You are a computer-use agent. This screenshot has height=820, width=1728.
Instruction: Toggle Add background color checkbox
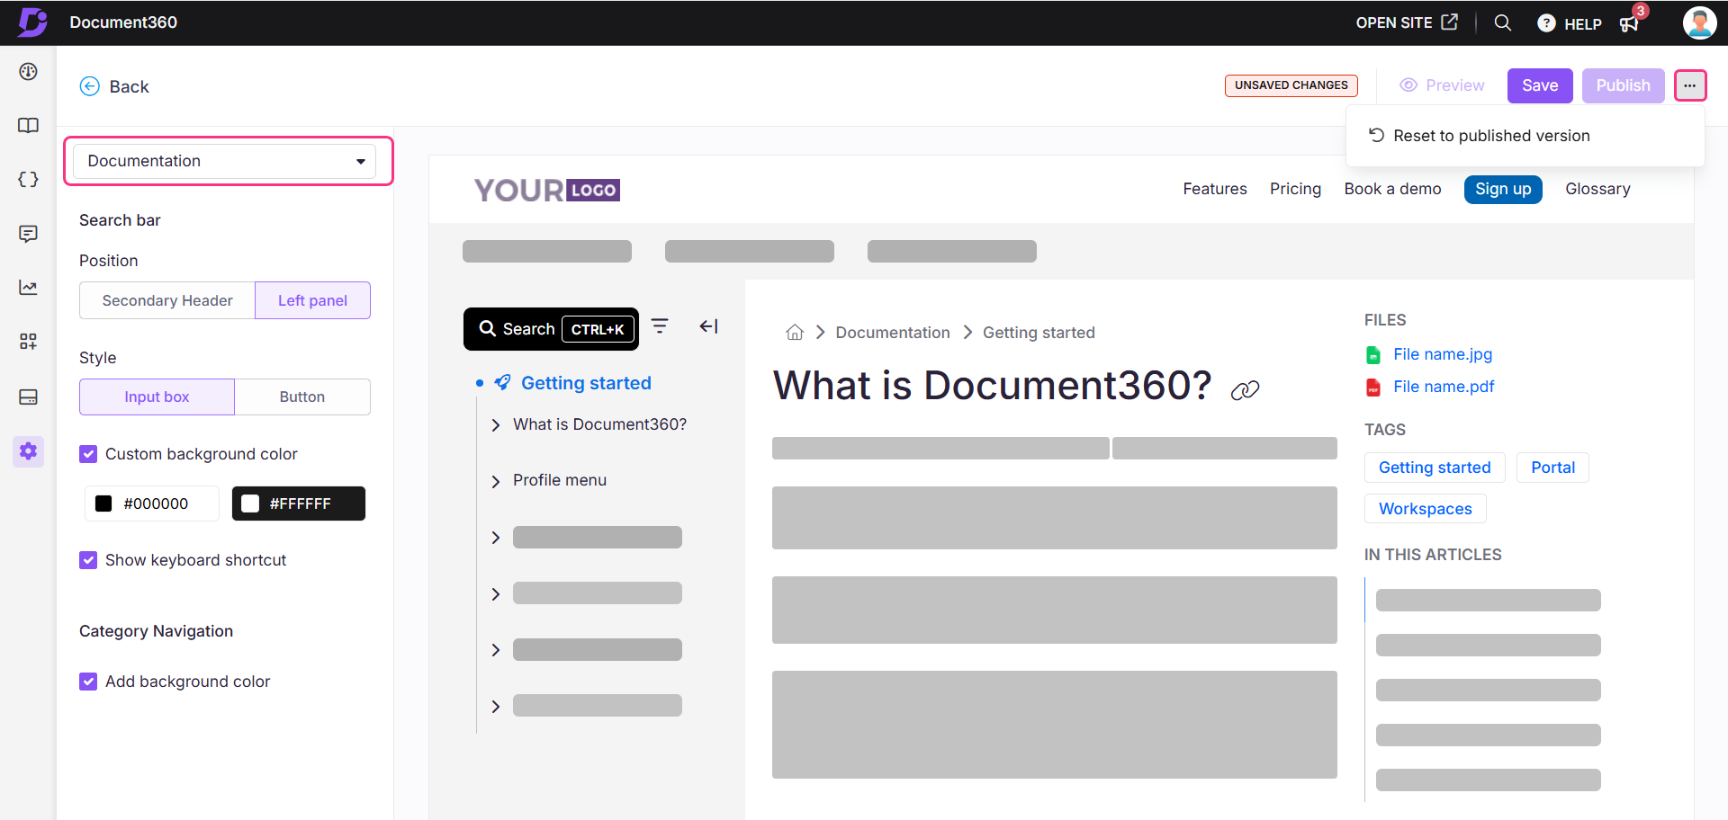tap(88, 682)
